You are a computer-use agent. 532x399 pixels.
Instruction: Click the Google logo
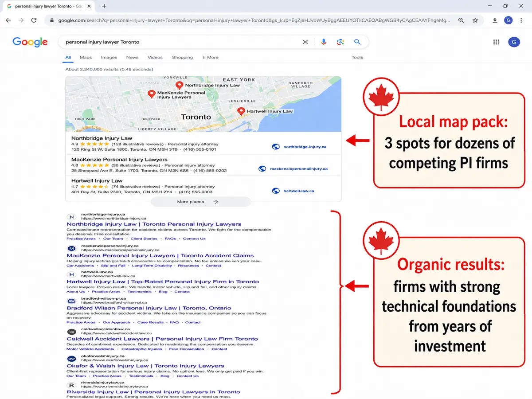coord(30,42)
